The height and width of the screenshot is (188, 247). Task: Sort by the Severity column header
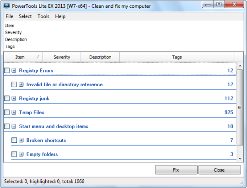62,57
